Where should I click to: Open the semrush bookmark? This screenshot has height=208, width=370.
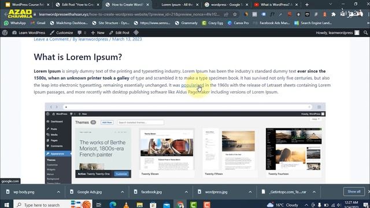click(x=152, y=23)
